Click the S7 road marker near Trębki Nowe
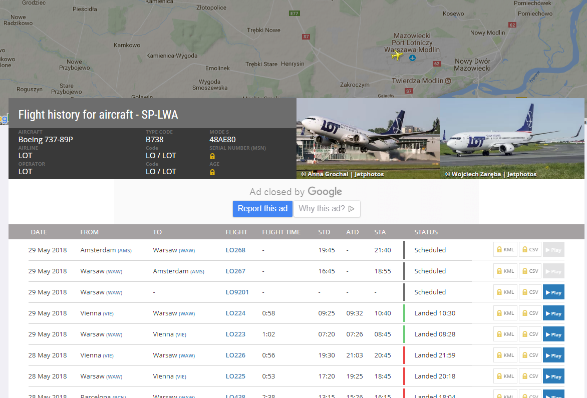The height and width of the screenshot is (398, 587). (306, 37)
